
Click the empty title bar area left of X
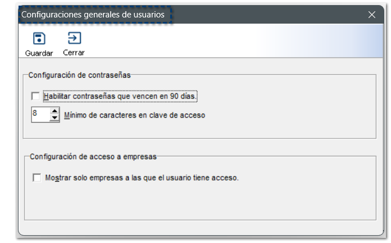click(270, 15)
